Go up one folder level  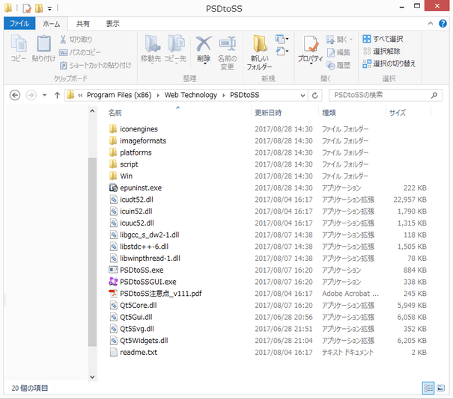tap(57, 95)
